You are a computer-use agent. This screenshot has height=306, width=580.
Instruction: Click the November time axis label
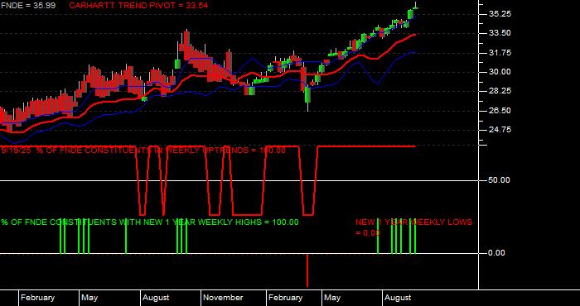(x=224, y=298)
